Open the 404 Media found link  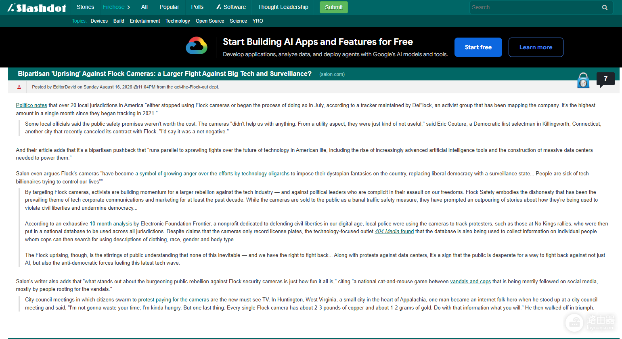[394, 232]
